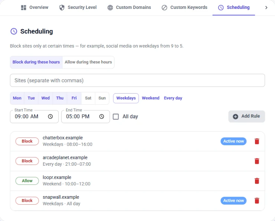The image size is (275, 221).
Task: Toggle the Thu day button
Action: 60,98
